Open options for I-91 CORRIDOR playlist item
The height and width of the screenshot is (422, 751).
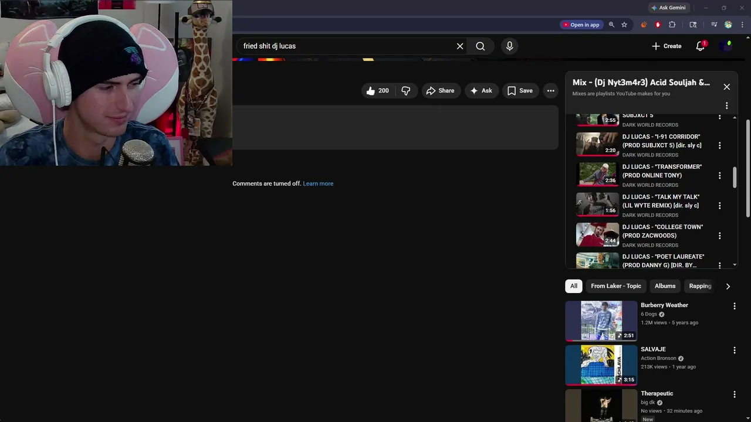719,145
